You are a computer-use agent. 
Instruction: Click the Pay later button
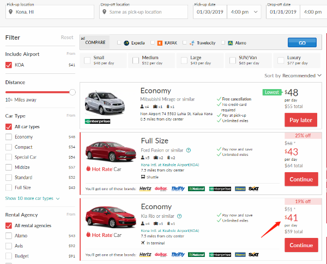(x=301, y=120)
